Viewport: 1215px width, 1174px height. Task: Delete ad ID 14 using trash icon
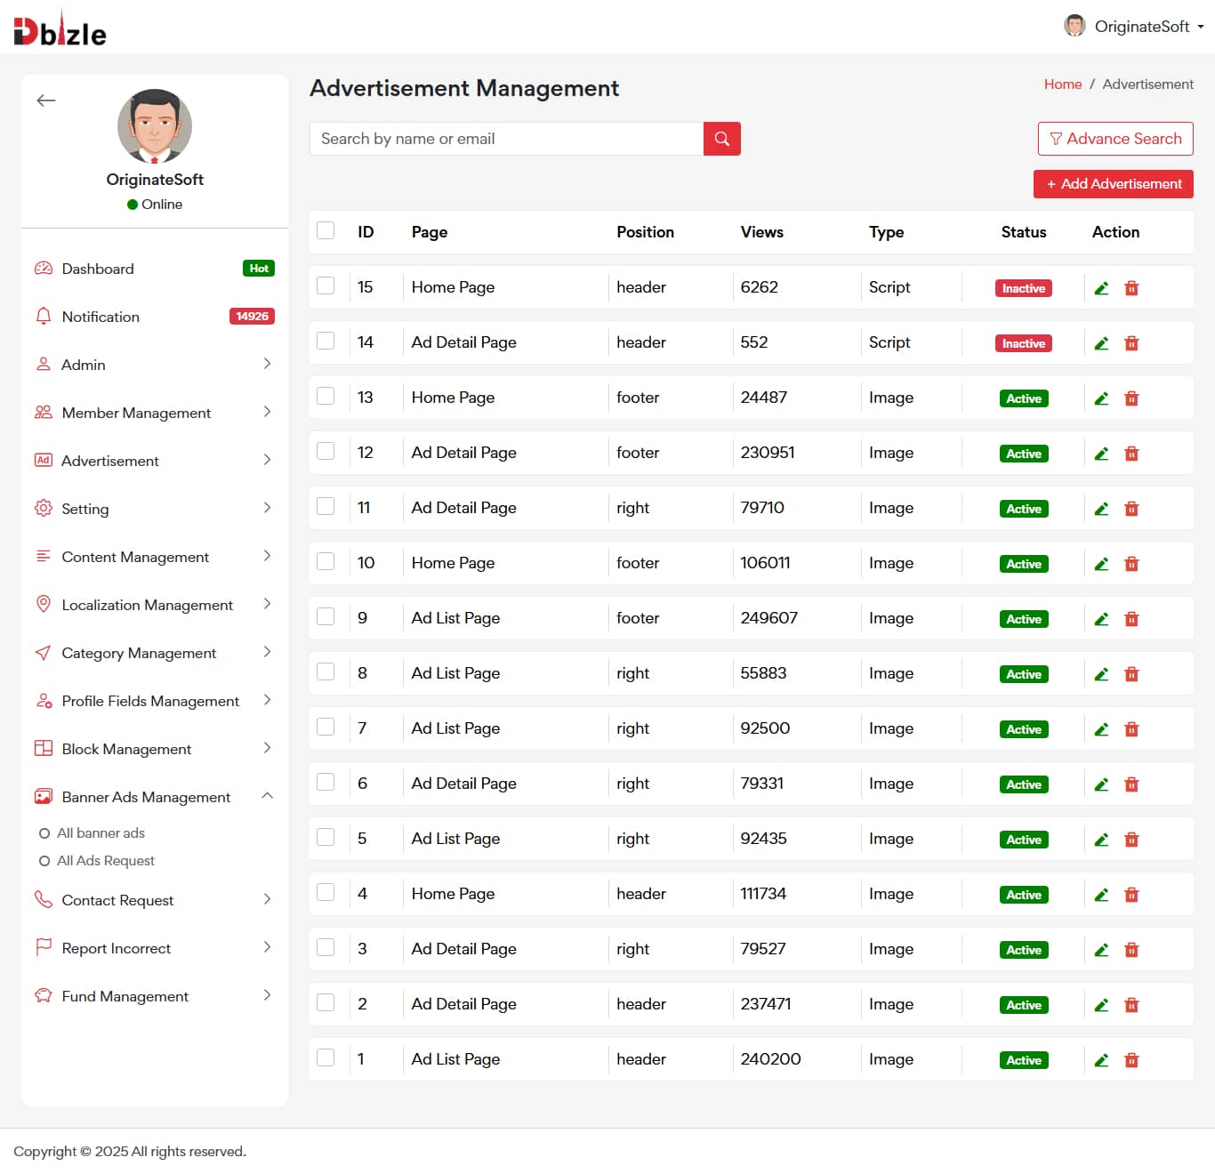tap(1131, 343)
